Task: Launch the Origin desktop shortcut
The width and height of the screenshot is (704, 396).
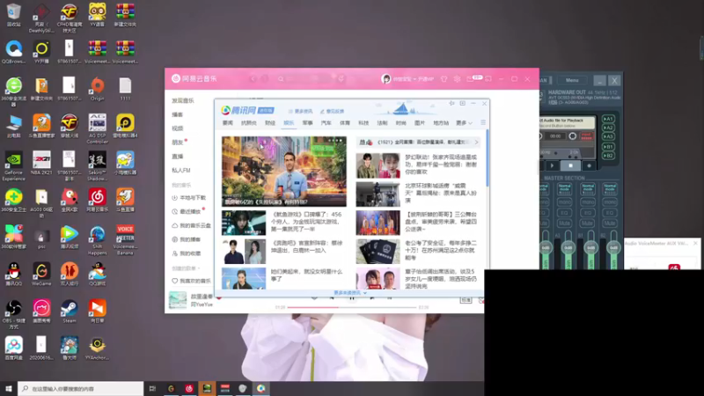Action: click(x=98, y=89)
